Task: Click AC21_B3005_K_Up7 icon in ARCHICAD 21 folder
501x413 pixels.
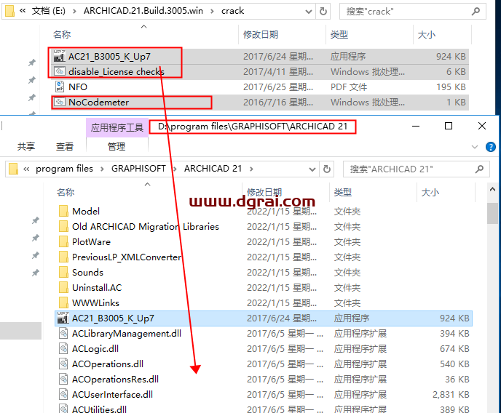Action: point(63,318)
